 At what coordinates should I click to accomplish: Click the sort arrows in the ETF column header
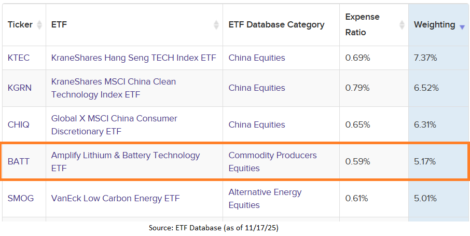216,25
